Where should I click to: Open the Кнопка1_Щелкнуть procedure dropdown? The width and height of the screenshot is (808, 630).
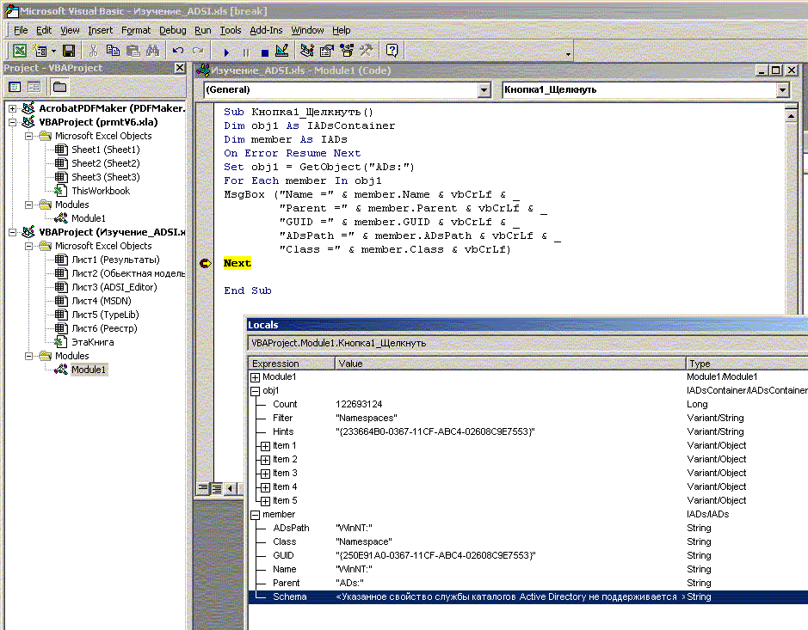tap(781, 89)
